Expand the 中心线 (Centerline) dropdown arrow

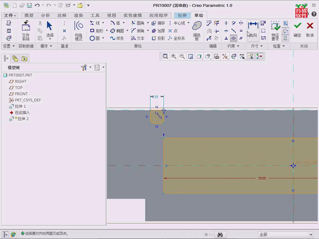click(188, 23)
